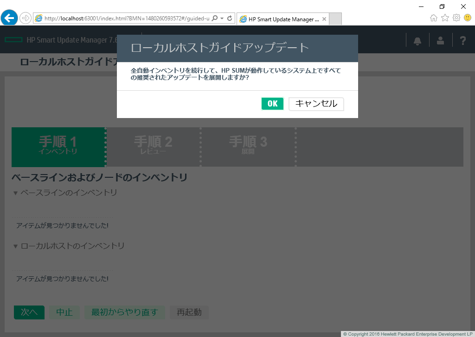
Task: Click the dialog's ローカルホストガイドアップデート title bar
Action: [237, 48]
